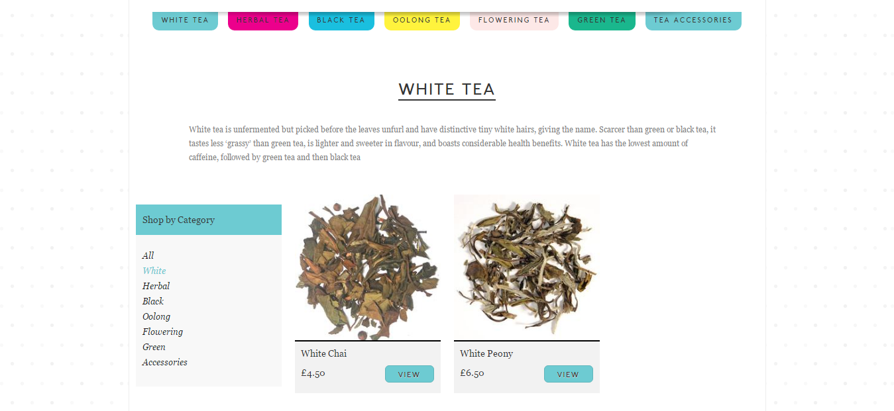The width and height of the screenshot is (894, 411).
Task: Select the Black Tea tab
Action: point(341,21)
